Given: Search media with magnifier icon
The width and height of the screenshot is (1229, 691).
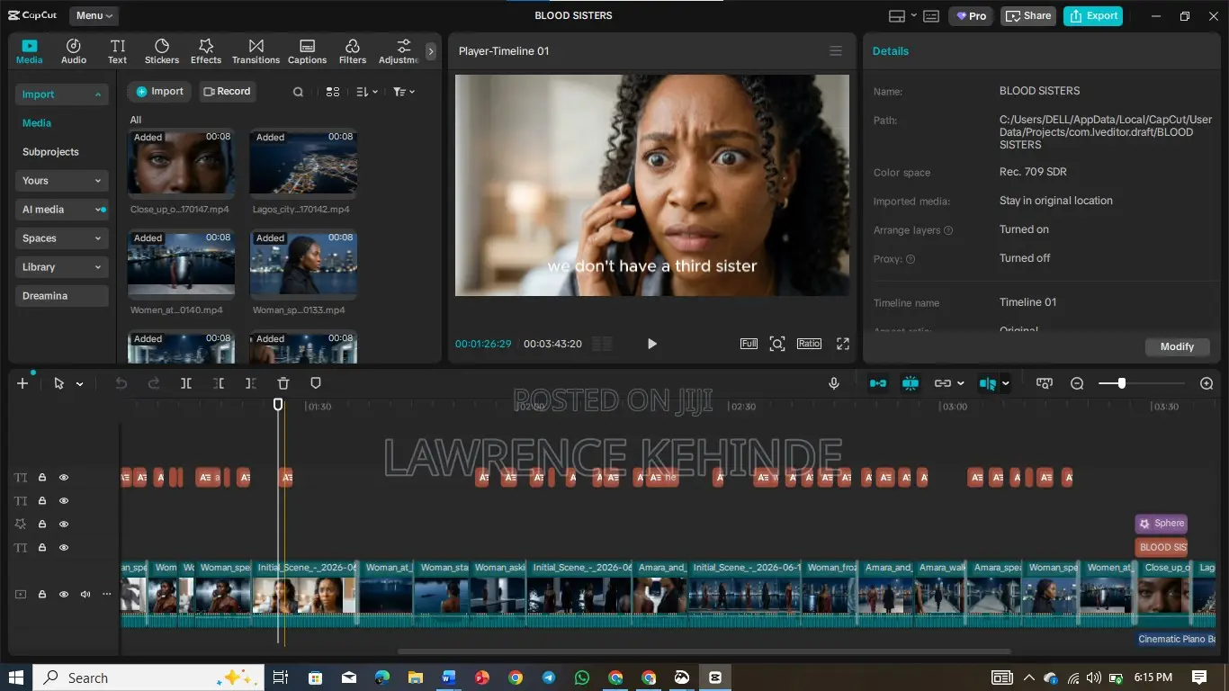Looking at the screenshot, I should (299, 92).
